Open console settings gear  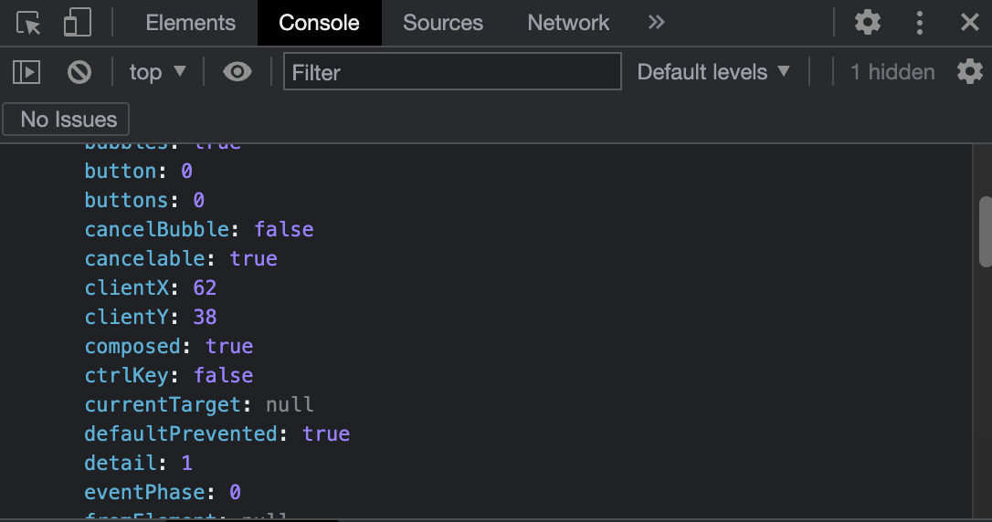click(969, 72)
